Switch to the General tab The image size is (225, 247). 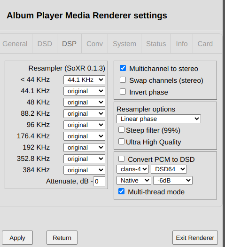tap(15, 44)
